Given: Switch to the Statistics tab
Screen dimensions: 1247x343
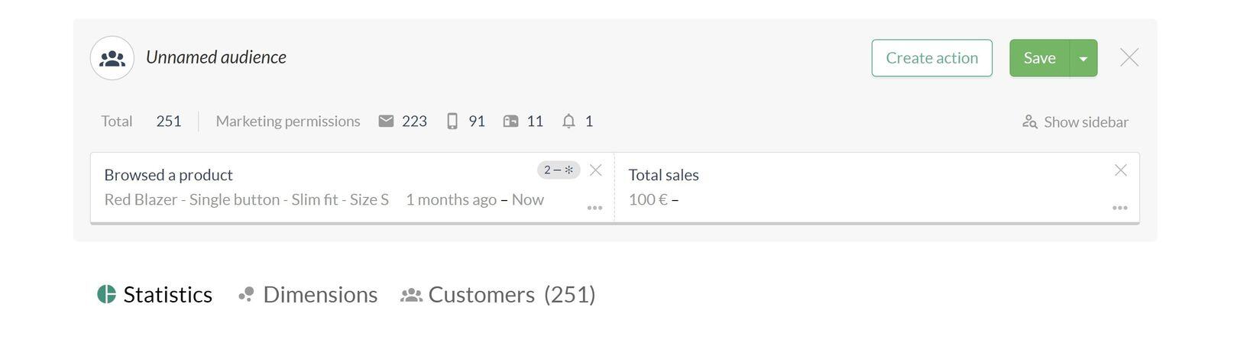Looking at the screenshot, I should pyautogui.click(x=155, y=295).
